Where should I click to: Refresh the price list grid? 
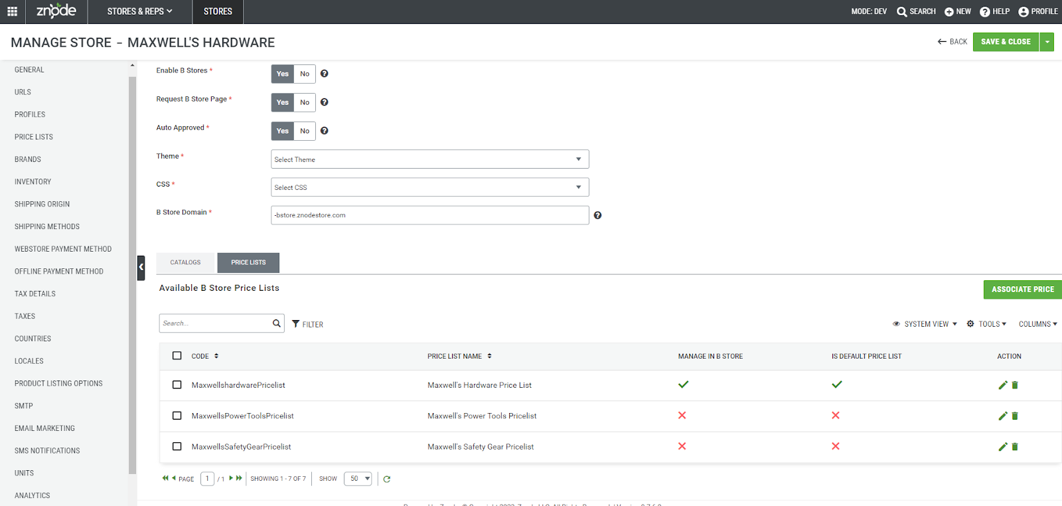pos(387,479)
